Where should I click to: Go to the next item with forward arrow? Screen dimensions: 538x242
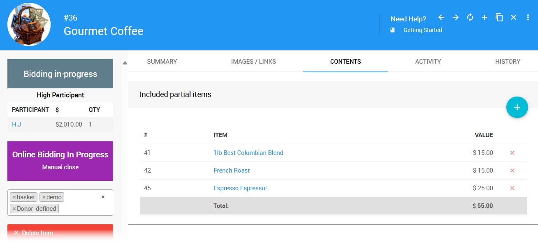(x=456, y=17)
